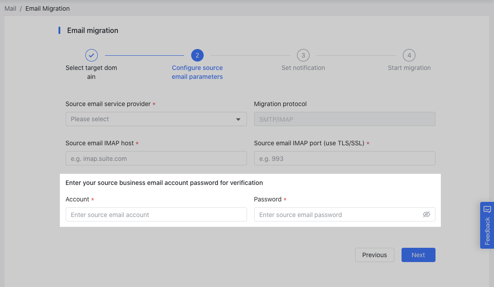Viewport: 494px width, 287px height.
Task: Open the Source email service provider dropdown
Action: click(x=152, y=119)
